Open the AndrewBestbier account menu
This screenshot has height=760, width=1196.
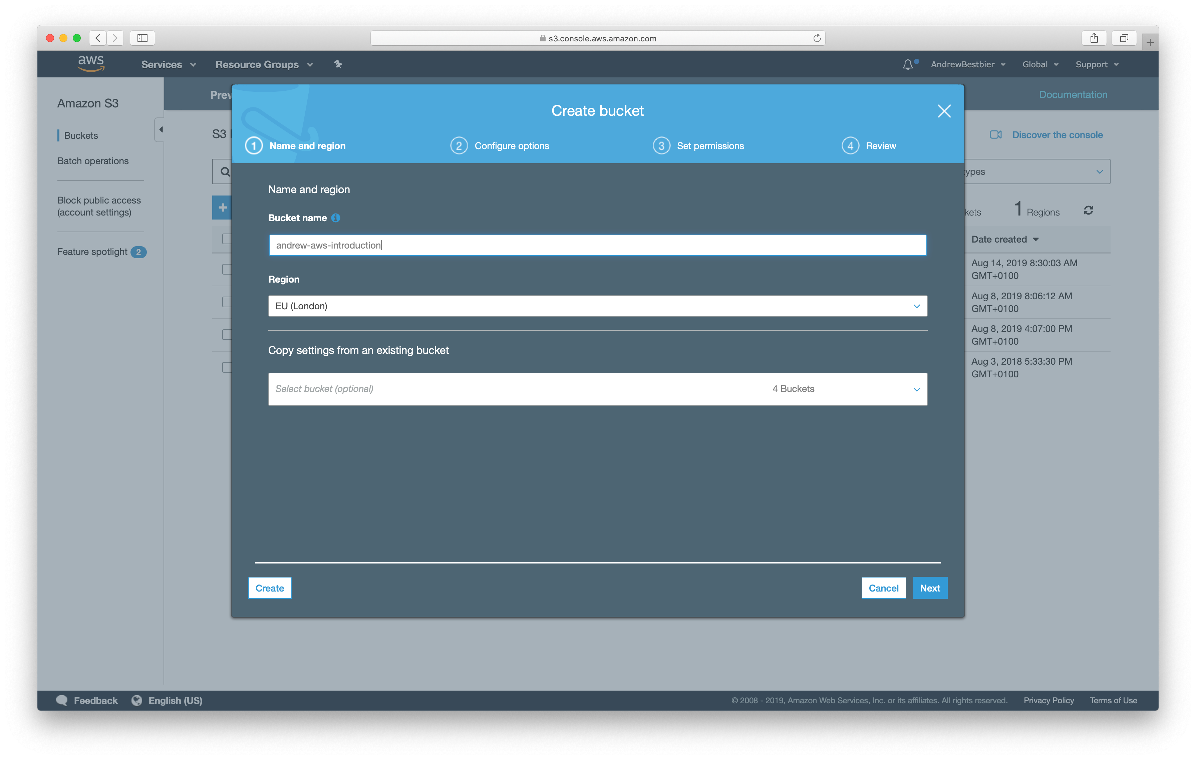[967, 64]
